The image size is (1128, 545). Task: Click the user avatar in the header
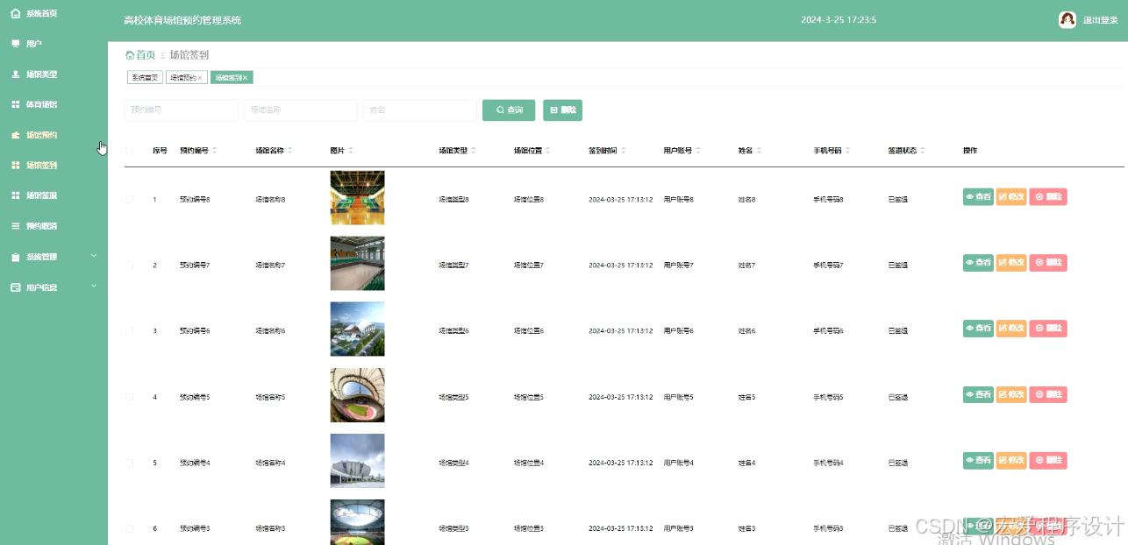(x=1067, y=20)
